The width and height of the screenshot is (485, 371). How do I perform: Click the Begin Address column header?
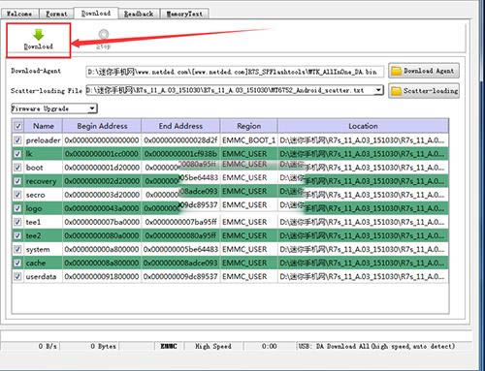point(102,126)
